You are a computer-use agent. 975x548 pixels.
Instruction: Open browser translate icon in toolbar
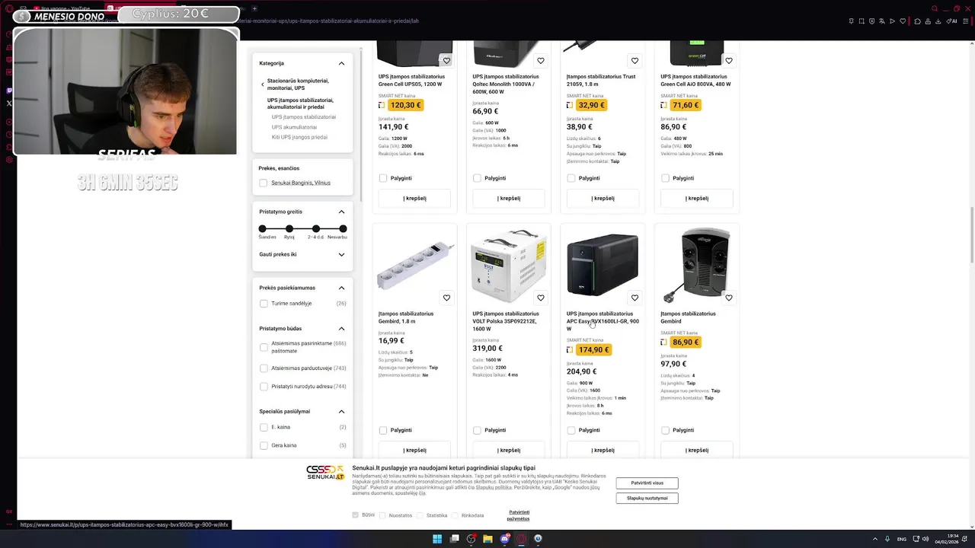tap(882, 21)
